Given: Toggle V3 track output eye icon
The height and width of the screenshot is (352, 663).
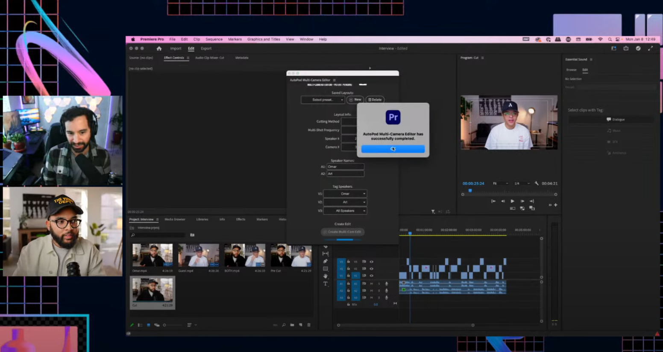Looking at the screenshot, I should pos(371,262).
